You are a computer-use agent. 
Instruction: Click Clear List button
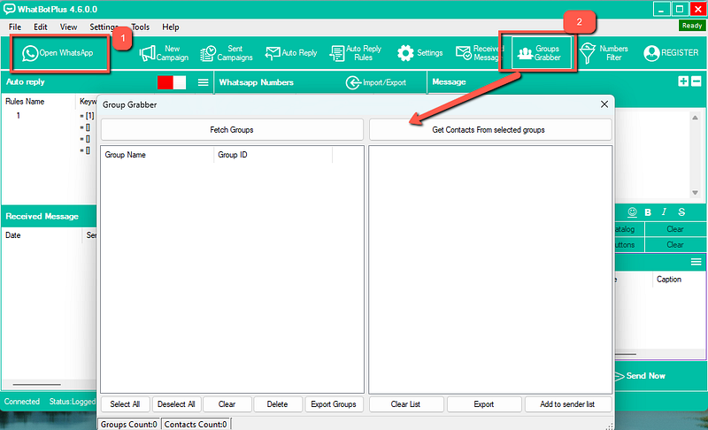405,404
